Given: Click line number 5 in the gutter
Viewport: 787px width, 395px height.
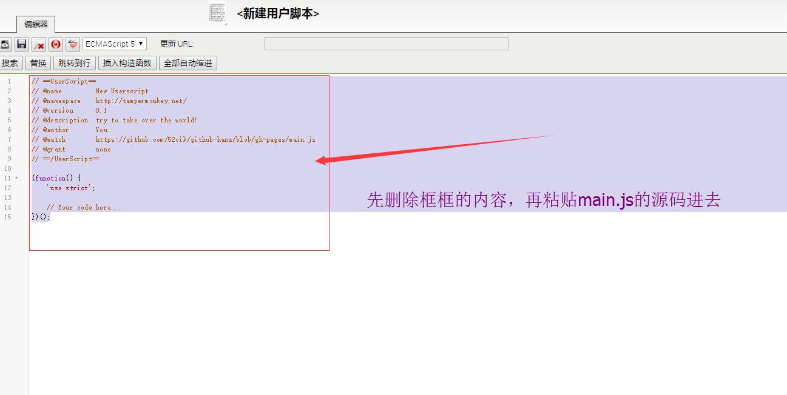Looking at the screenshot, I should click(x=8, y=120).
